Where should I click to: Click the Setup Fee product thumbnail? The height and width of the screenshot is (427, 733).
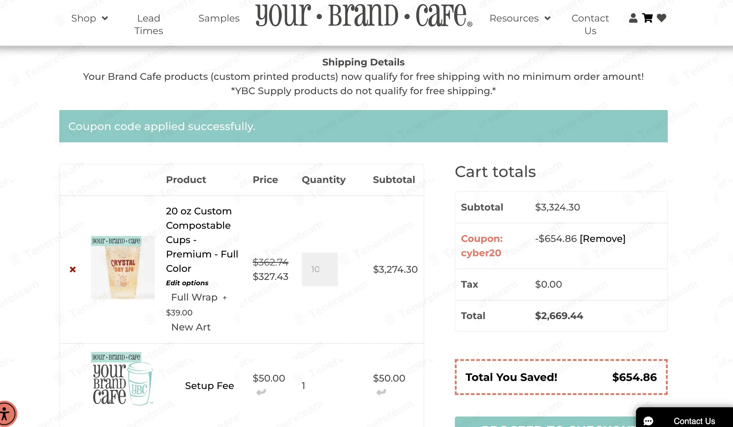tap(122, 379)
